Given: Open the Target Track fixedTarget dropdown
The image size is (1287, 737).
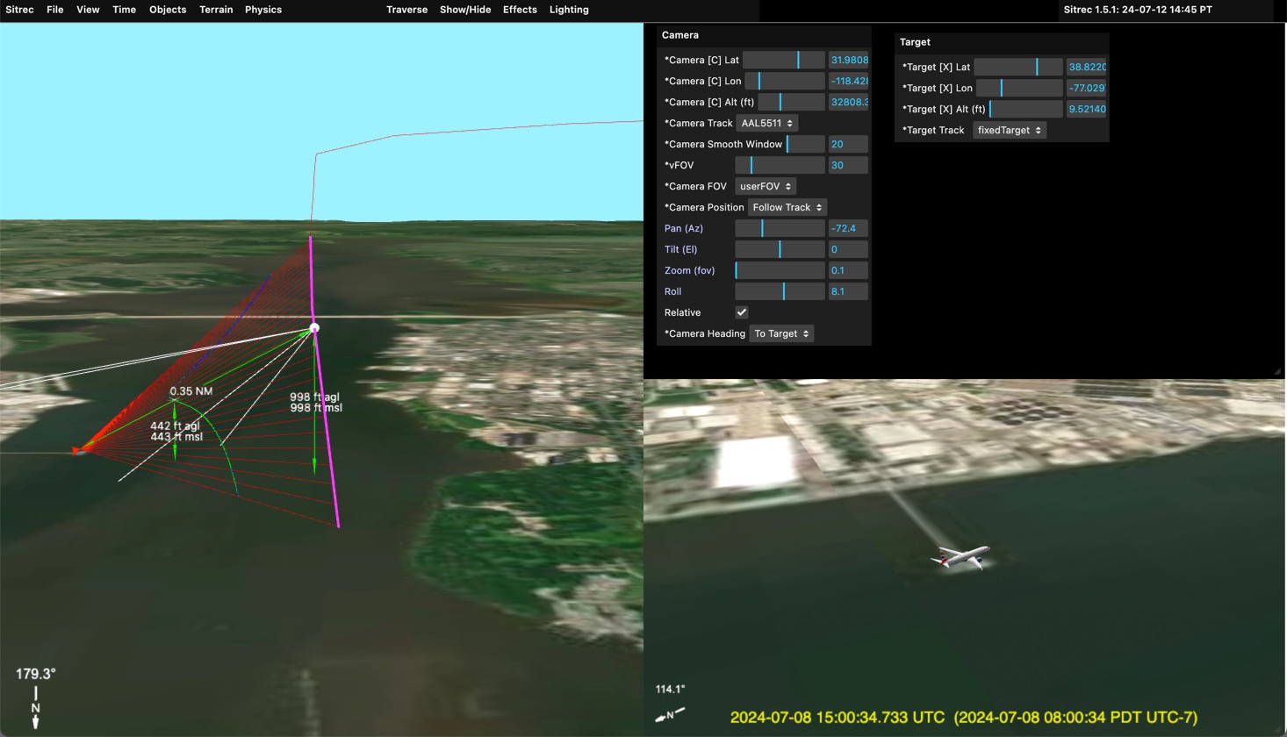Looking at the screenshot, I should pos(1009,130).
